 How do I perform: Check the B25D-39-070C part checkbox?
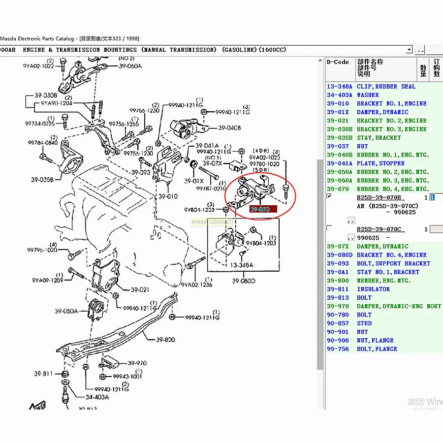point(329,228)
